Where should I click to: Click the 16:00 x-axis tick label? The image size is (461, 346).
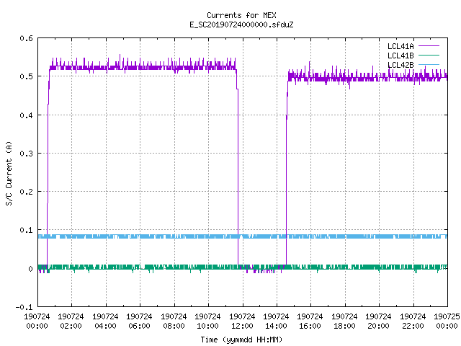coord(310,326)
